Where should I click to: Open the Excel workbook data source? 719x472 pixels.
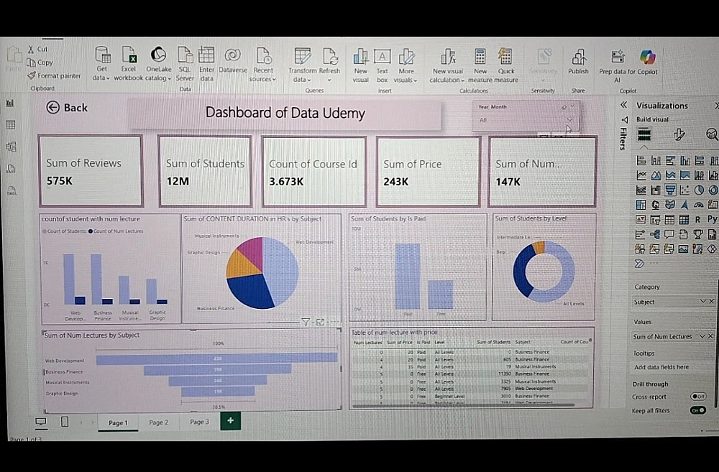[129, 64]
